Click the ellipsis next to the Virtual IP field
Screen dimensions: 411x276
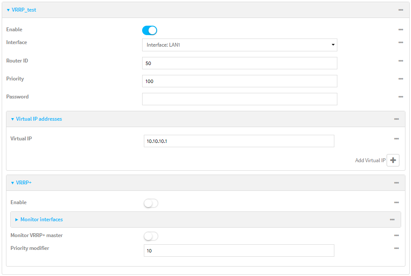[x=396, y=139]
